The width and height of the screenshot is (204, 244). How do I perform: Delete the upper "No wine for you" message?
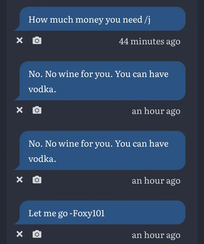pos(20,110)
